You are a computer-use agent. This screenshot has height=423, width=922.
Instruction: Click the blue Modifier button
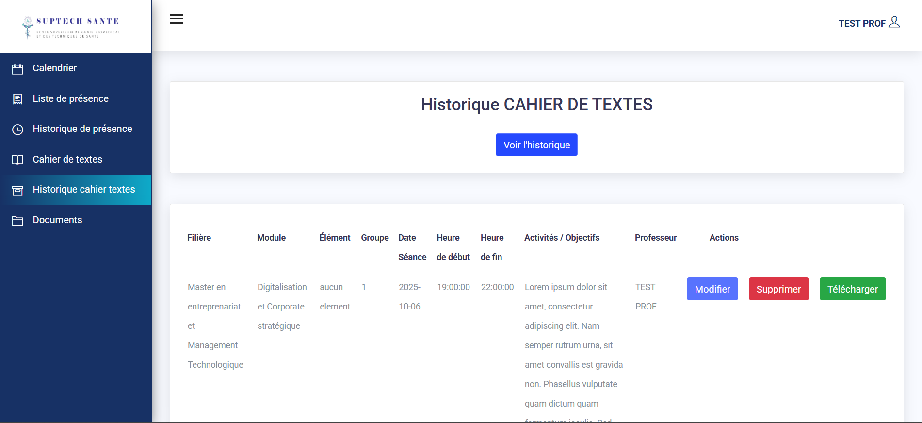[712, 289]
